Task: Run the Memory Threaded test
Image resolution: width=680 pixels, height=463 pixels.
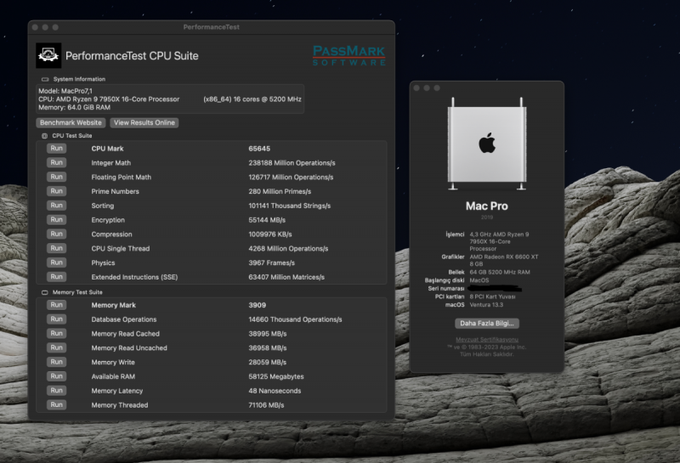Action: [x=56, y=405]
